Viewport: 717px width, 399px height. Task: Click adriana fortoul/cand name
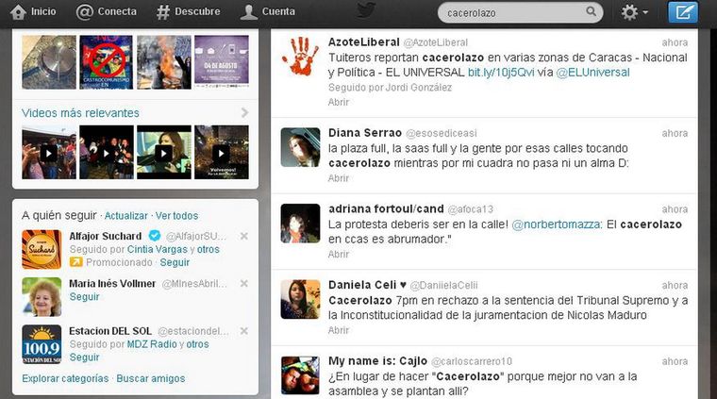386,208
